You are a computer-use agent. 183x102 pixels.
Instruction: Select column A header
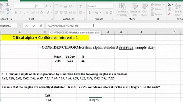[x=20, y=33]
